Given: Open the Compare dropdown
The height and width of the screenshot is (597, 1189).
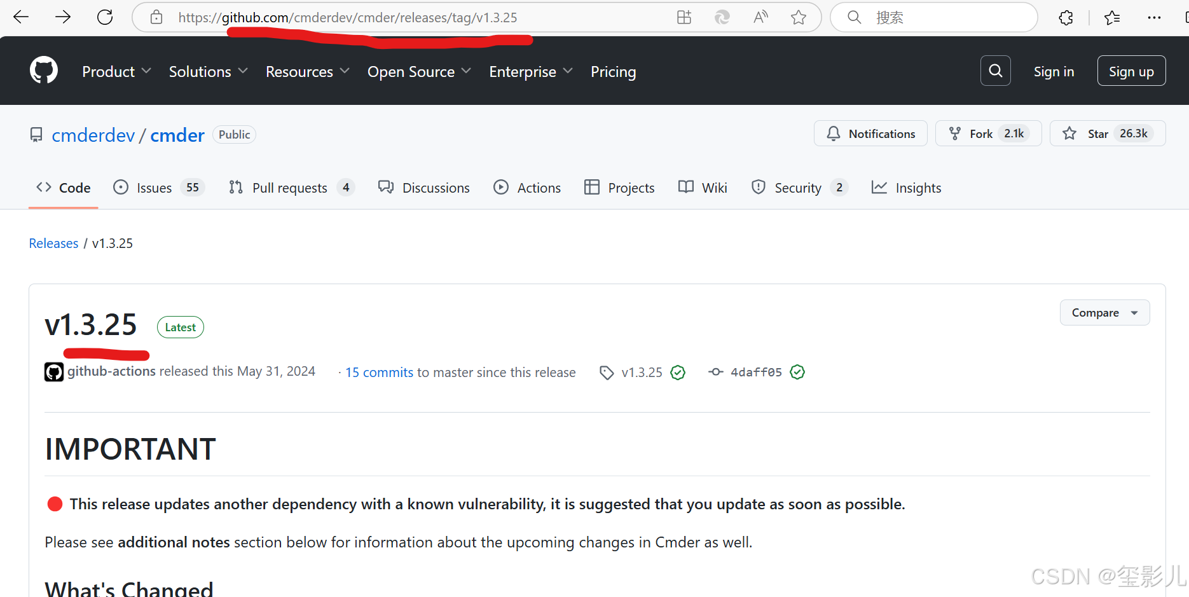Looking at the screenshot, I should (1104, 313).
